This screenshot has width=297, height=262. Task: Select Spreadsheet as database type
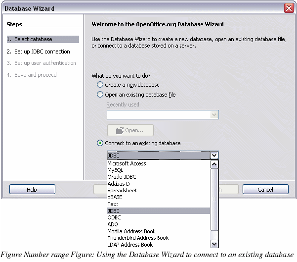coord(122,190)
